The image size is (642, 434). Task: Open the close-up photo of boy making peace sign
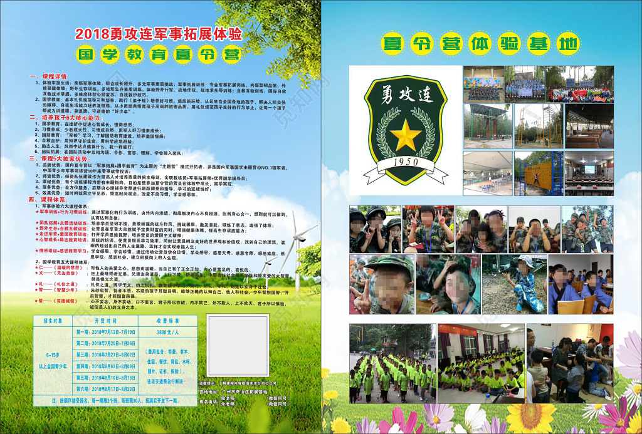[382, 284]
